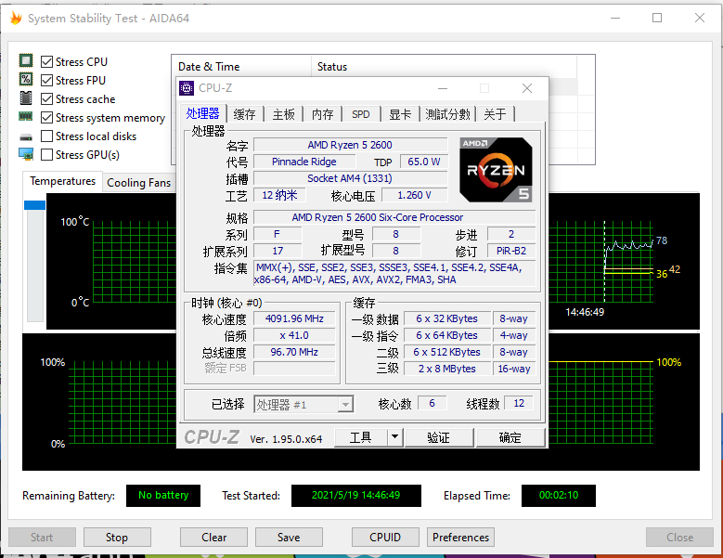
Task: Click the cache chip icon beside Stress cache
Action: click(x=26, y=97)
